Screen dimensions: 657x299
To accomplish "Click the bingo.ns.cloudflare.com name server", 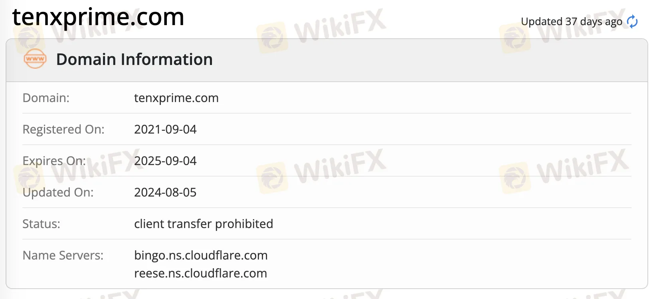I will click(x=201, y=256).
